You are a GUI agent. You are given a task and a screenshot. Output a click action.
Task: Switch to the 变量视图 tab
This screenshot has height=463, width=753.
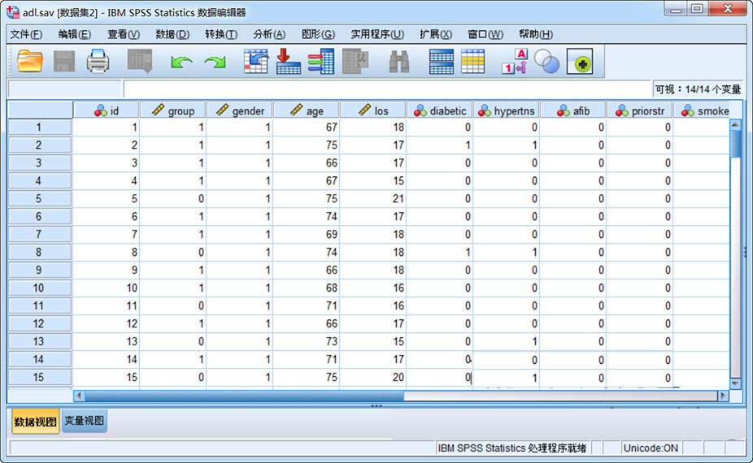tap(84, 421)
